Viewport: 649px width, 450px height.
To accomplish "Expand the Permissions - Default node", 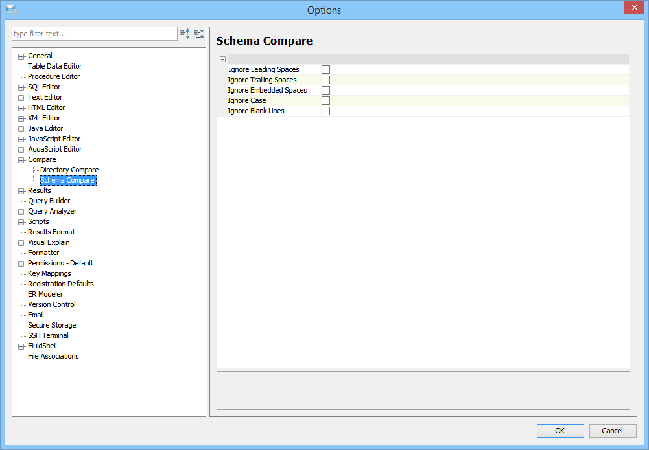I will point(21,264).
